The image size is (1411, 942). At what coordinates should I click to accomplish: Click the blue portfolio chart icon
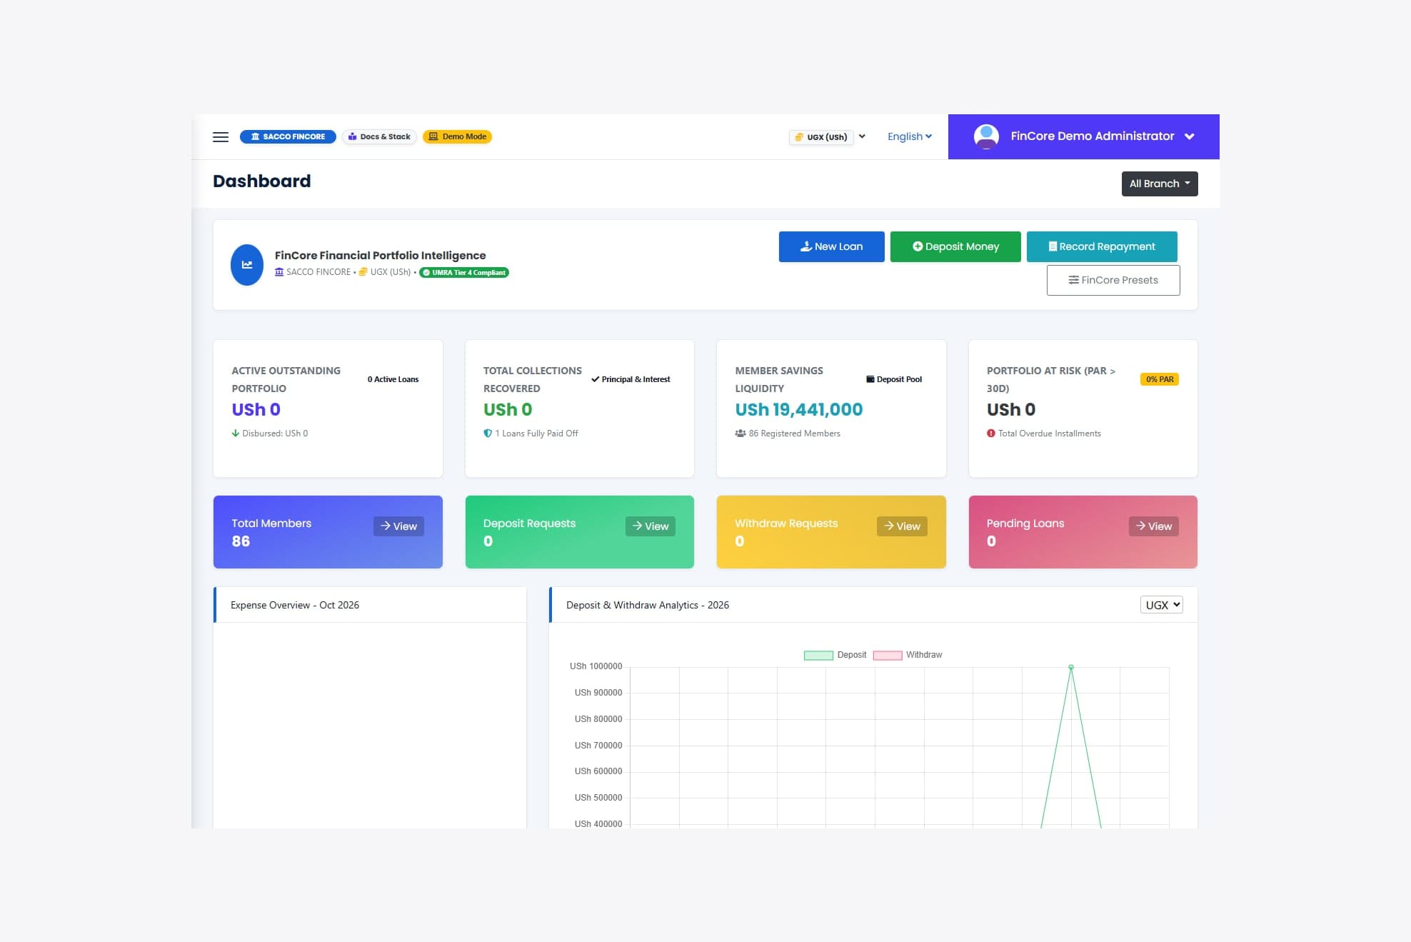[247, 264]
